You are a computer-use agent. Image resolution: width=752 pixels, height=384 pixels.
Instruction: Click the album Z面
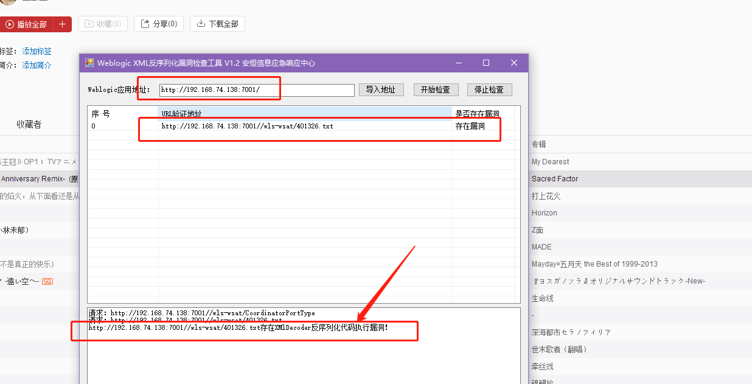tap(537, 230)
